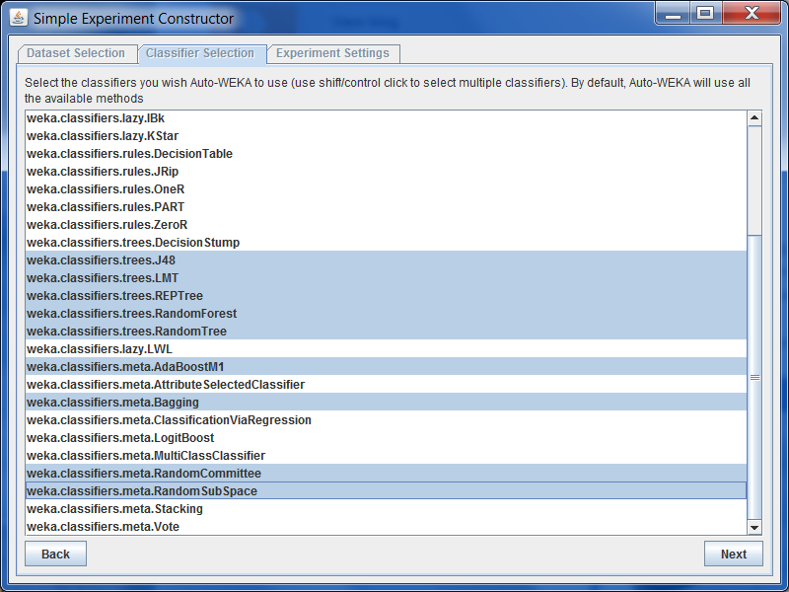Open the Classifier Selection tab
The image size is (789, 592).
(201, 53)
